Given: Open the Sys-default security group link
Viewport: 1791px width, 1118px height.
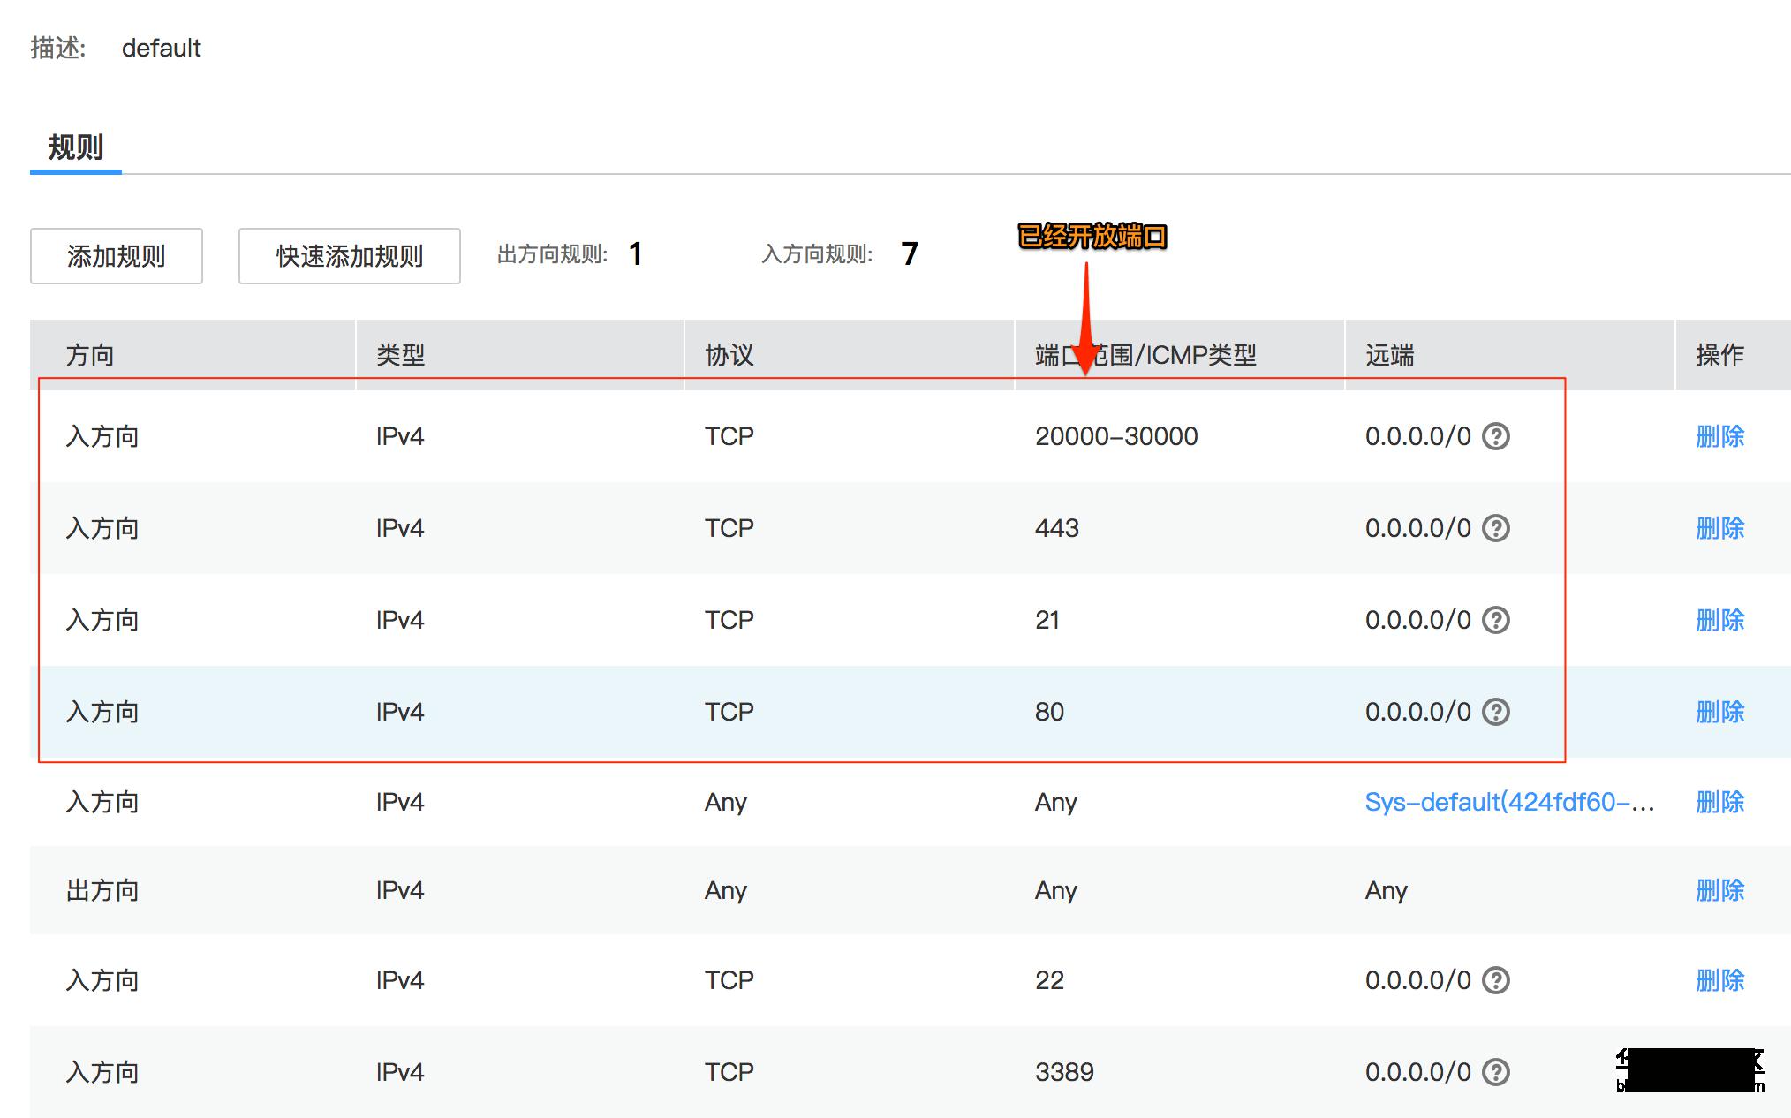Looking at the screenshot, I should pos(1508,802).
